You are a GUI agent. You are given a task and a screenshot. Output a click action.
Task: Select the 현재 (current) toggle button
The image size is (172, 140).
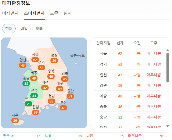click(9, 29)
